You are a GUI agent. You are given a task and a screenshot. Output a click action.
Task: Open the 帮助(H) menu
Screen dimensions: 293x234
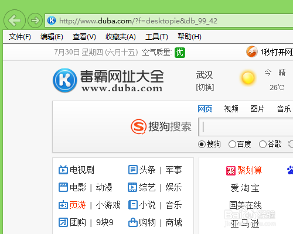[189, 37]
